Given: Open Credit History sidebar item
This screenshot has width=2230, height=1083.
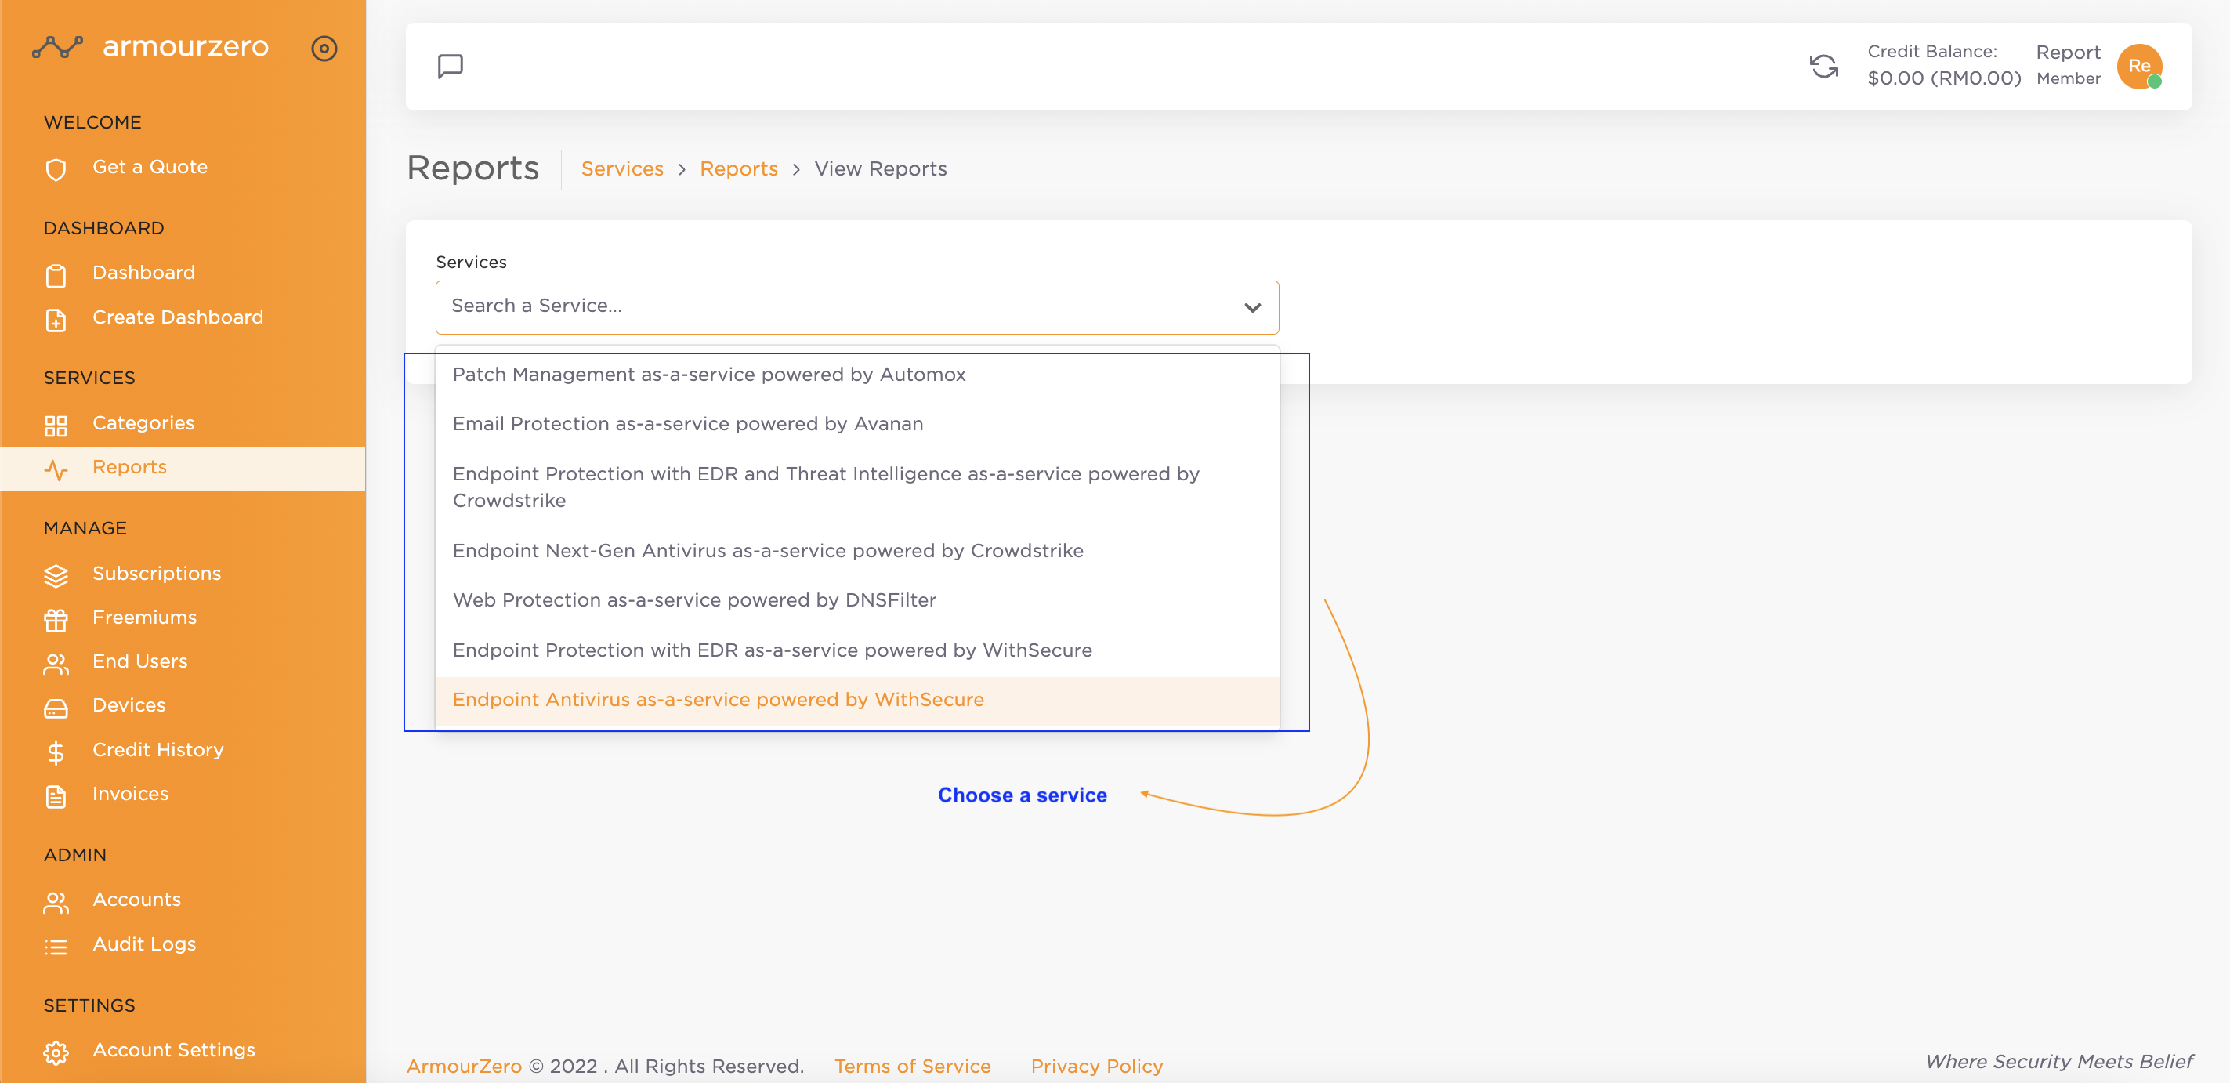Looking at the screenshot, I should pos(158,750).
